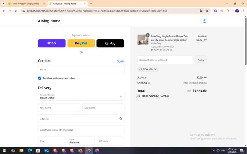The height and width of the screenshot is (154, 247).
Task: Click the ESP keyboard language indicator
Action: 223,151
